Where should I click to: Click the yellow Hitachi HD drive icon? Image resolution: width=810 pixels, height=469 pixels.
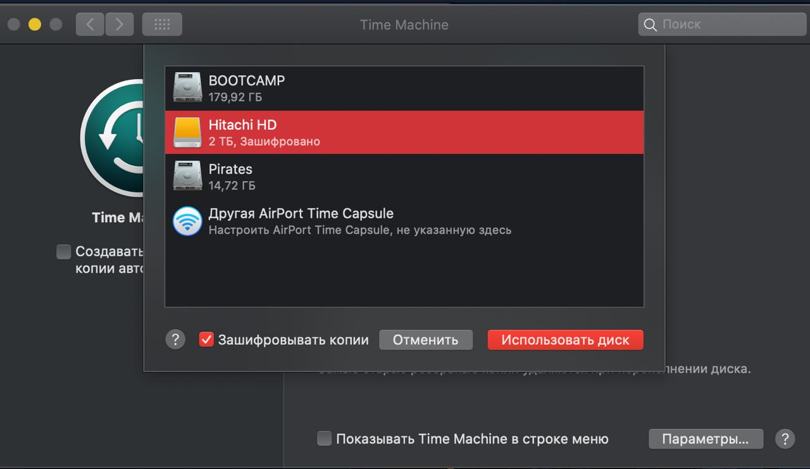(187, 132)
